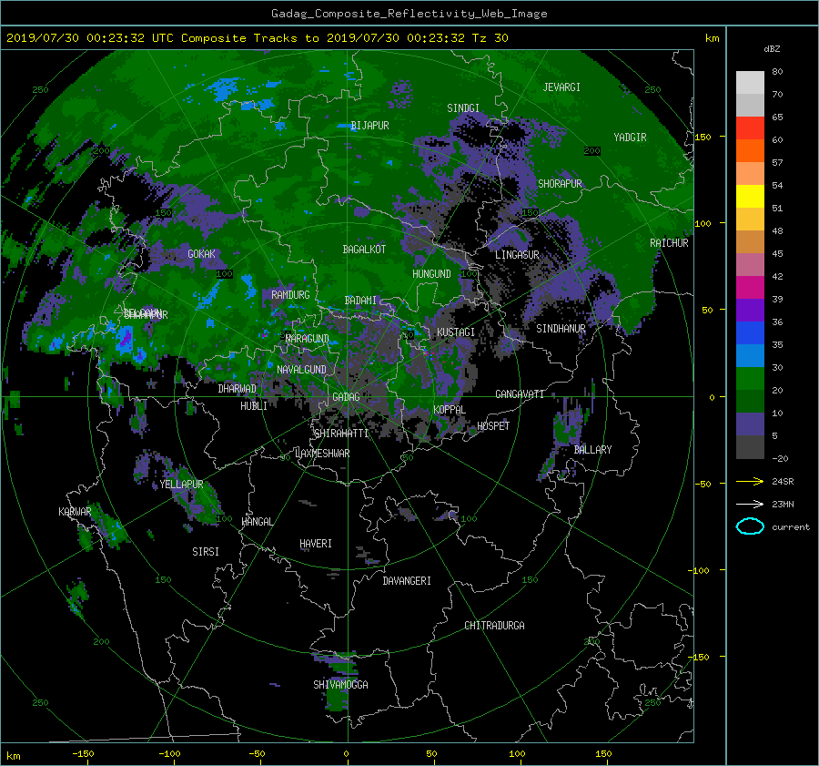This screenshot has height=766, width=819.
Task: Click the GADAG radar center label
Action: point(346,397)
